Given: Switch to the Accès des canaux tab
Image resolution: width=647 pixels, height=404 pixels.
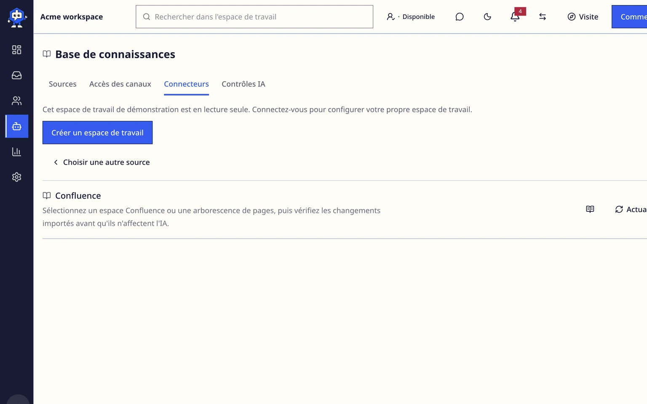Looking at the screenshot, I should (x=120, y=84).
